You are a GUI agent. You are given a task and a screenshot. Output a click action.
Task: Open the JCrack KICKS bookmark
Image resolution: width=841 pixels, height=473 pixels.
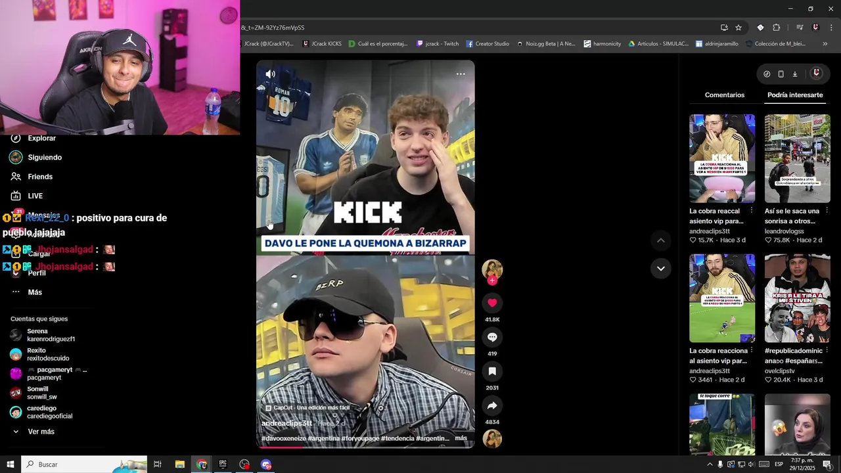pyautogui.click(x=322, y=44)
